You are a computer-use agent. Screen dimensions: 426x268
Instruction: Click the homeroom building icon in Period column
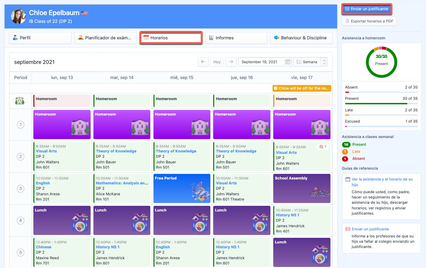click(20, 101)
